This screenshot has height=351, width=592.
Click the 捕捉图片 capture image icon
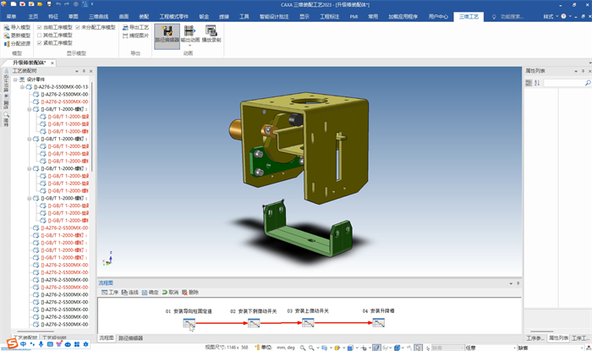point(125,36)
